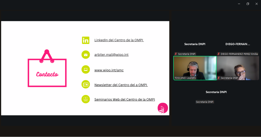Open the www.wipo.int/amc link

pos(109,70)
